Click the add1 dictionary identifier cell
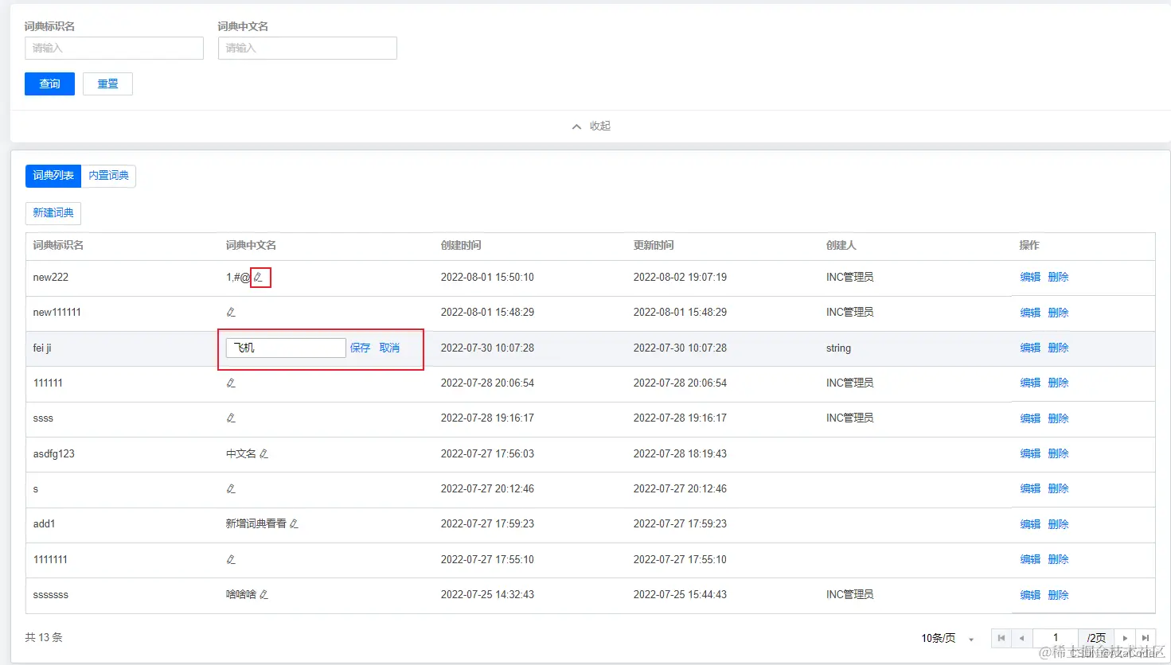 45,524
